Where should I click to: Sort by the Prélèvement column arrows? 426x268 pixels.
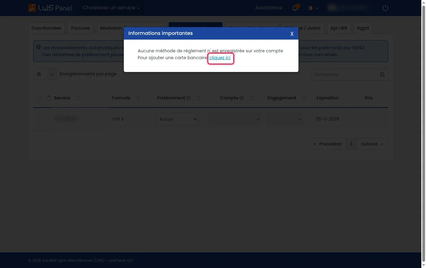(x=198, y=98)
